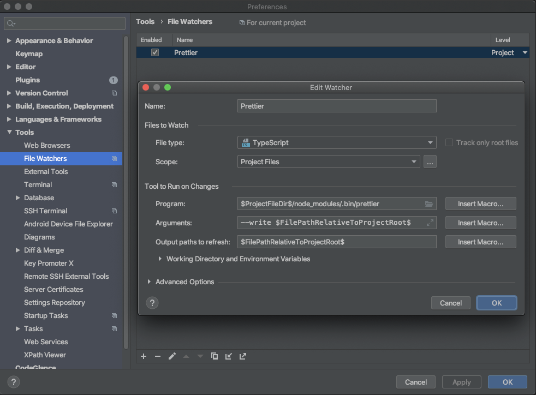Browse for program with the folder icon
This screenshot has width=536, height=395.
(x=429, y=204)
